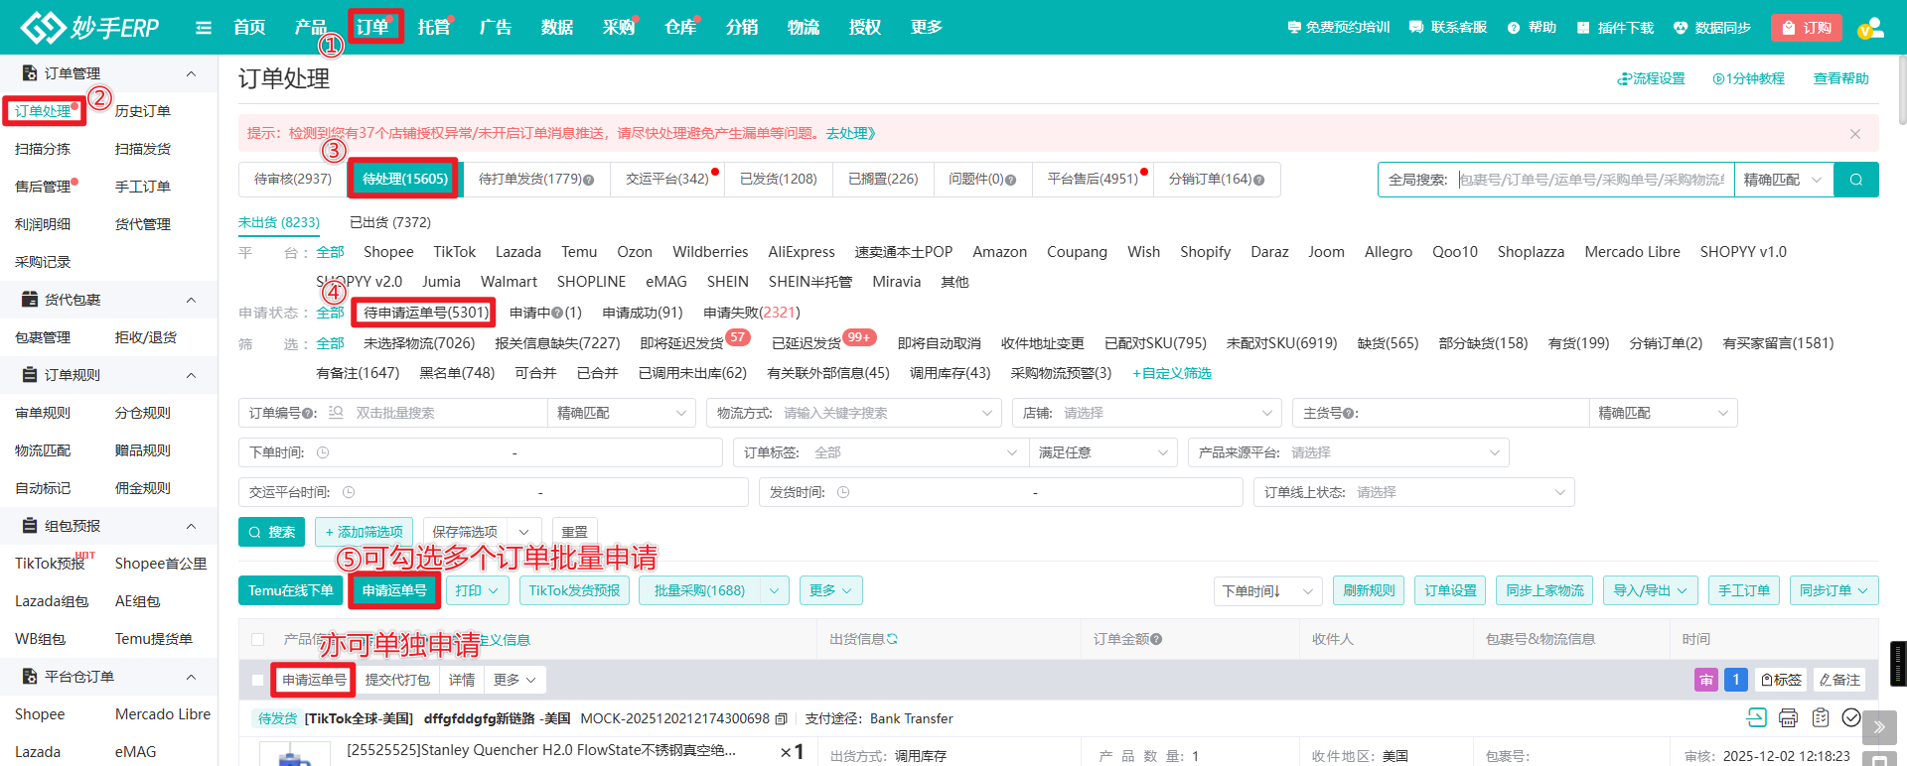Click the clipboard checklist icon in the order row

tap(1820, 717)
